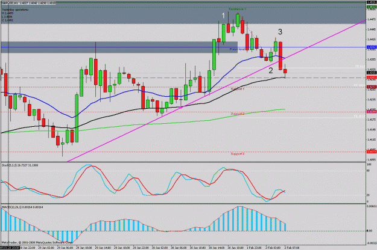
Task: Click the 1.4475 price axis label
Action: click(x=372, y=19)
